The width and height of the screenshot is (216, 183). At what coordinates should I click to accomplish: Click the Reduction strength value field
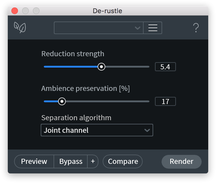pyautogui.click(x=165, y=67)
